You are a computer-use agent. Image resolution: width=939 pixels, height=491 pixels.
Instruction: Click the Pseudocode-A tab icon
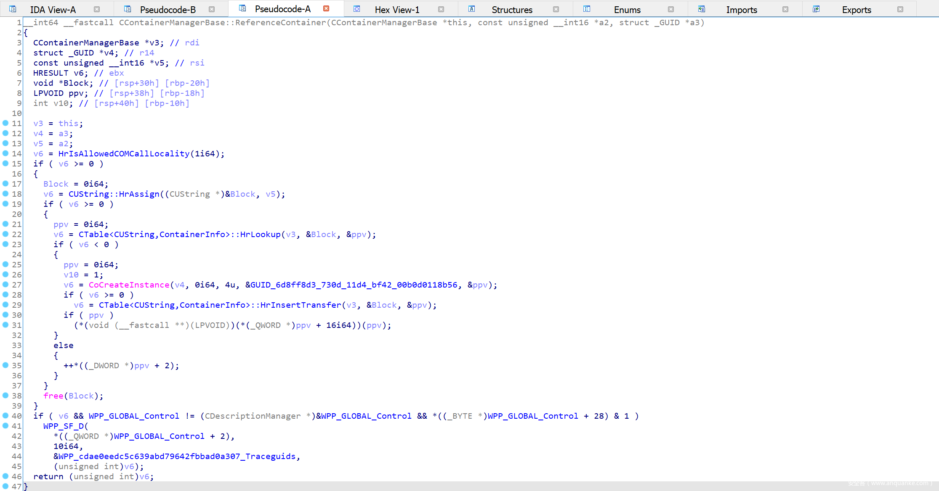pos(242,8)
